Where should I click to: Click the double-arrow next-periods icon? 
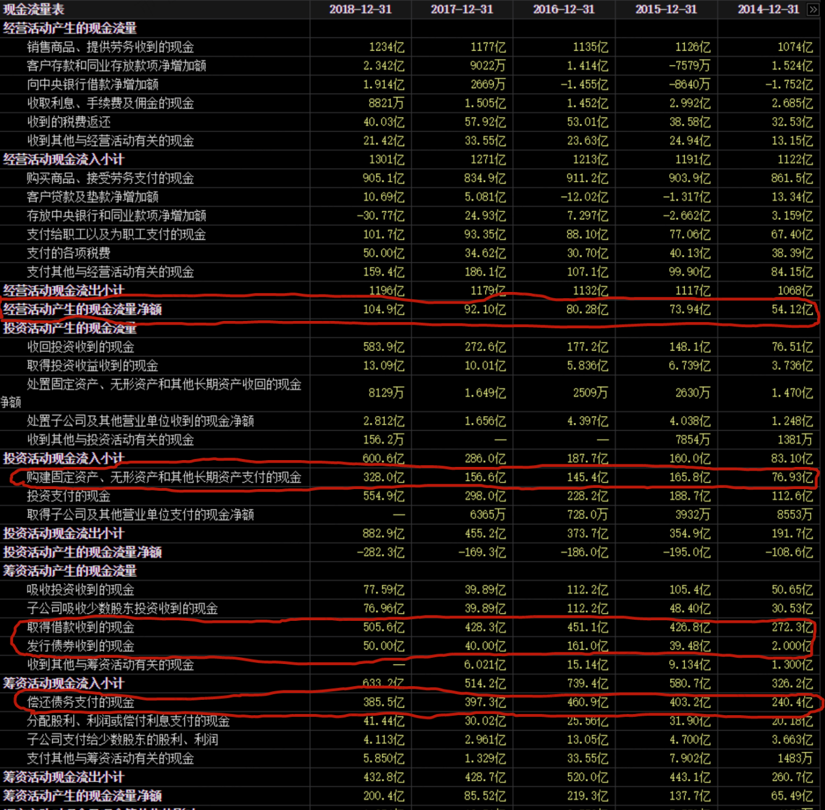[x=813, y=9]
